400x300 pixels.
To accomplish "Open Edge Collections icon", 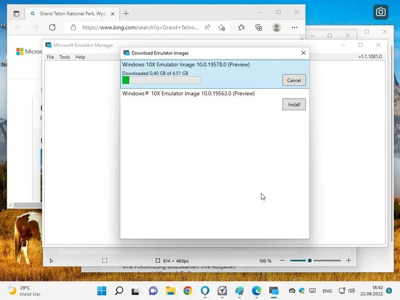I will coord(259,27).
